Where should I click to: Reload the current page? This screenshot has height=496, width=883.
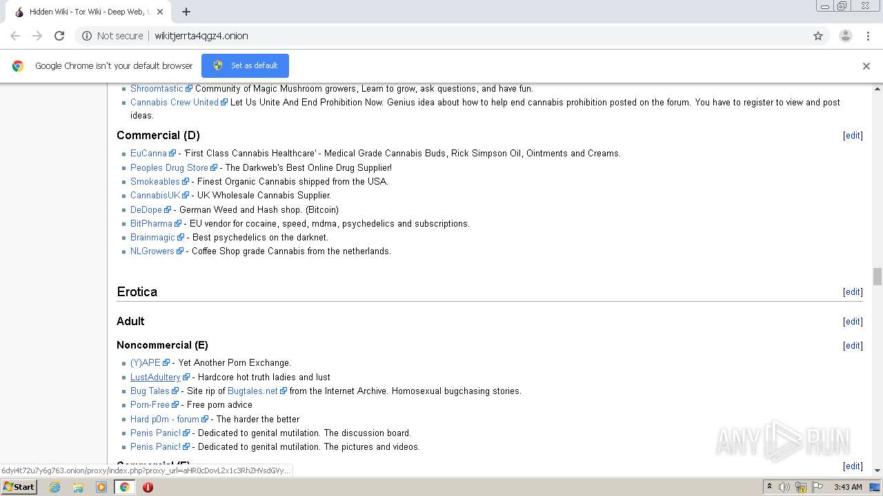pos(59,36)
